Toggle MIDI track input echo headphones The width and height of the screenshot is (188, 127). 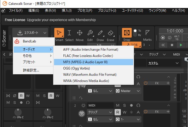click(138, 105)
